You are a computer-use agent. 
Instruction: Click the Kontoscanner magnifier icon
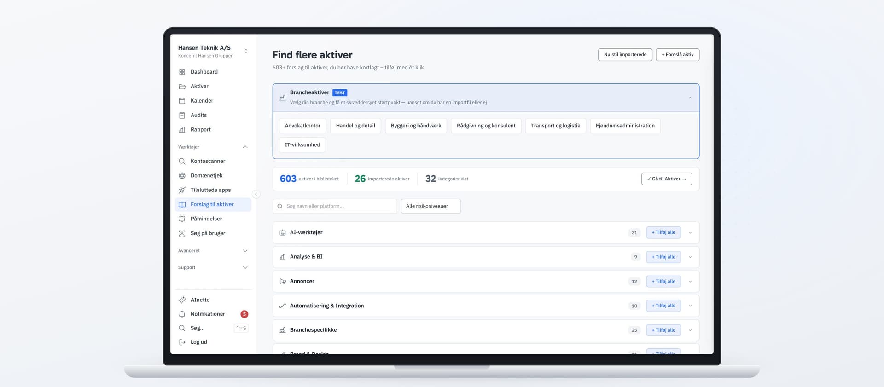(x=182, y=161)
